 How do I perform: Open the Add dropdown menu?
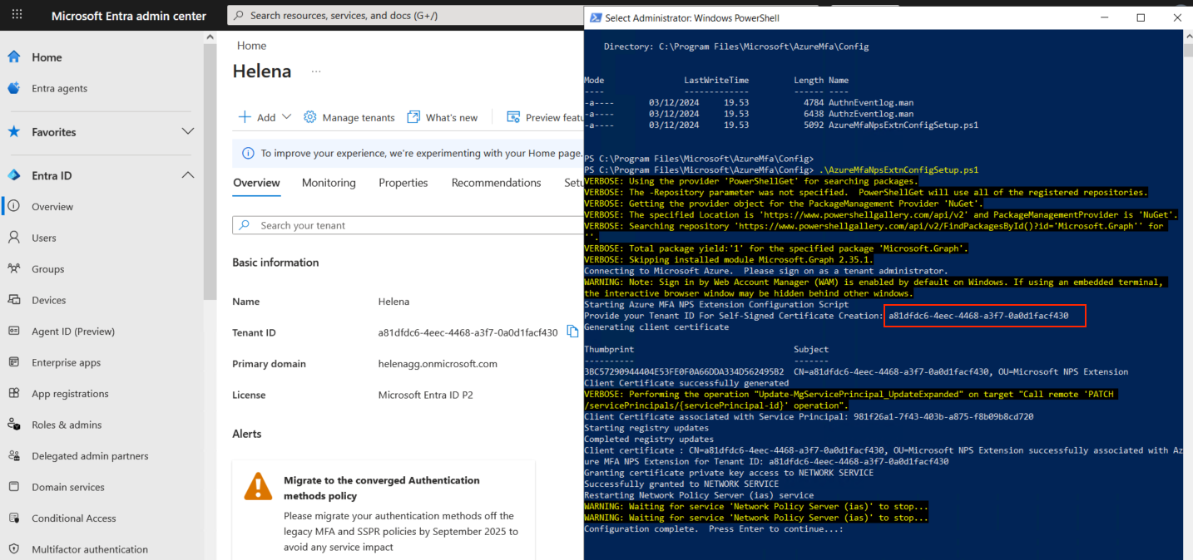[x=265, y=117]
